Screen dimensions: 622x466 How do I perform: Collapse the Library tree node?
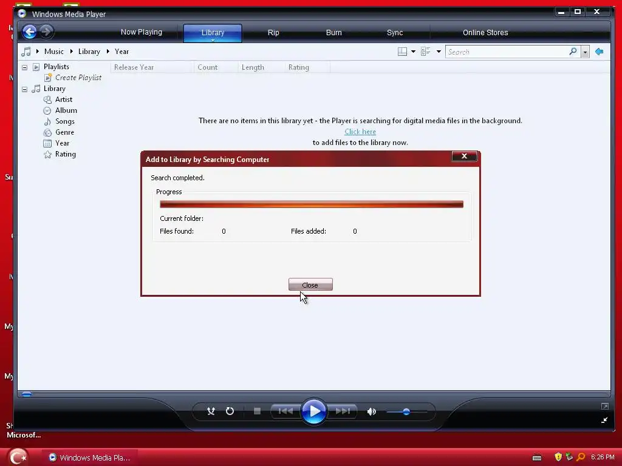[24, 89]
